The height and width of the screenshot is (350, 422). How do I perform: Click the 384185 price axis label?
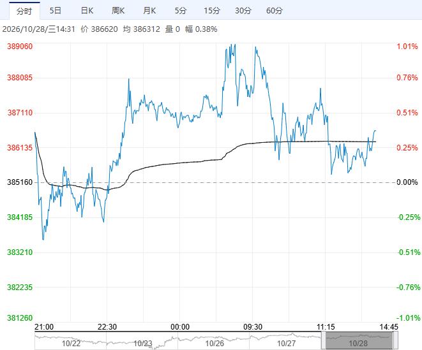coord(20,217)
